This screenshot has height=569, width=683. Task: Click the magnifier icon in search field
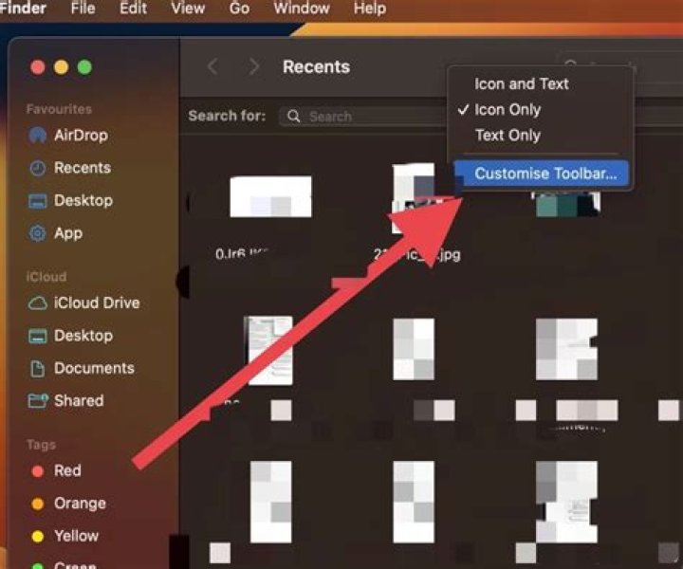pyautogui.click(x=293, y=117)
